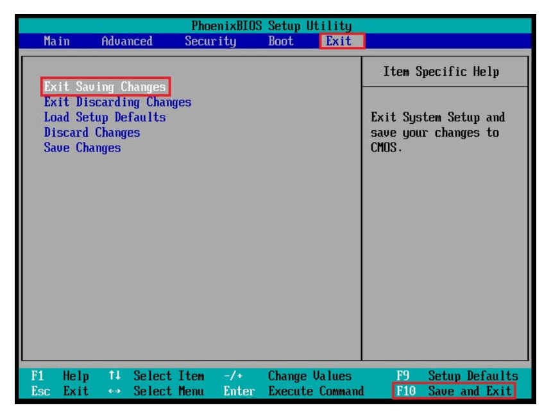Viewport: 560px width, 419px height.
Task: Click the up-down arrows Select Item hint
Action: tap(157, 376)
